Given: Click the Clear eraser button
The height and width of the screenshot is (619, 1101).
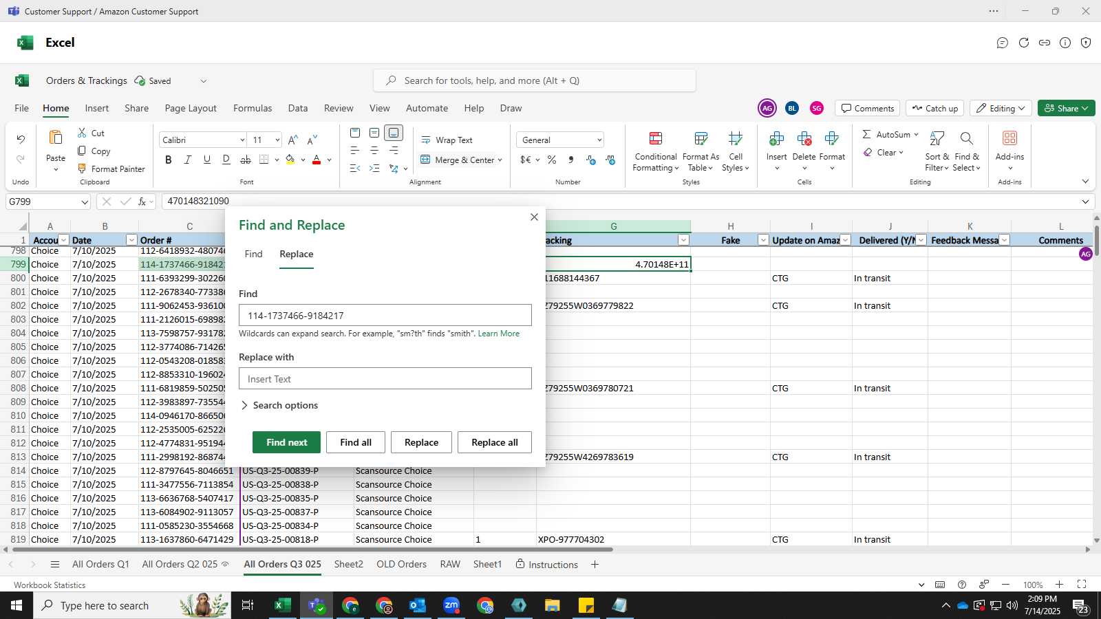Looking at the screenshot, I should [x=882, y=152].
